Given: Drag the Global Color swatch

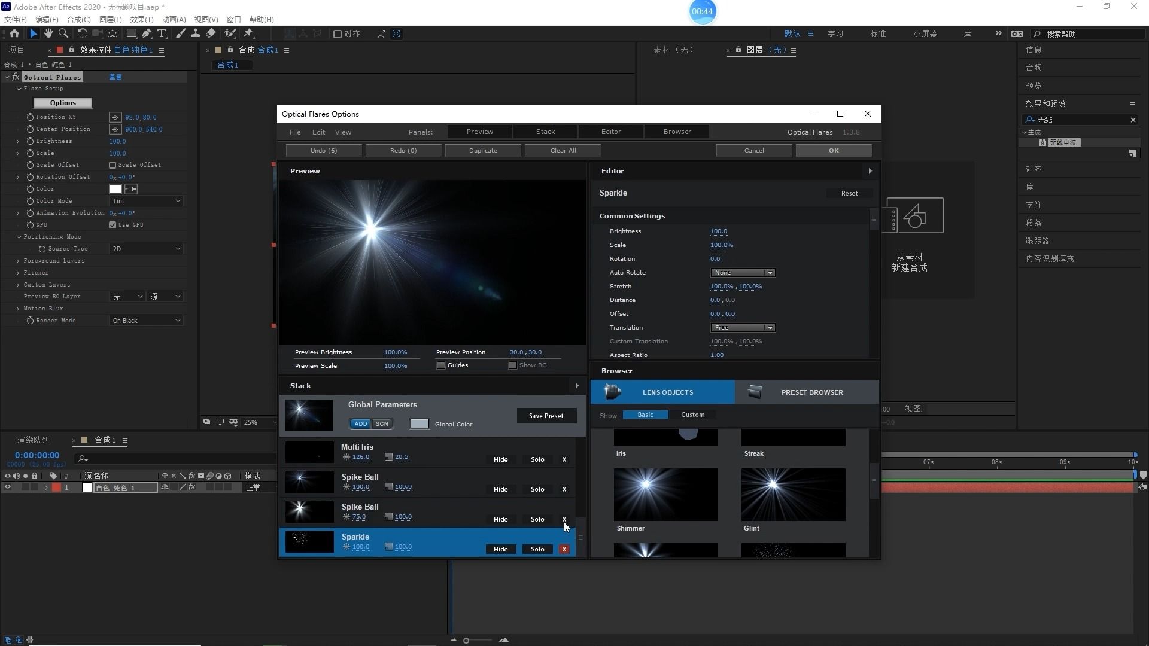Looking at the screenshot, I should click(x=418, y=423).
